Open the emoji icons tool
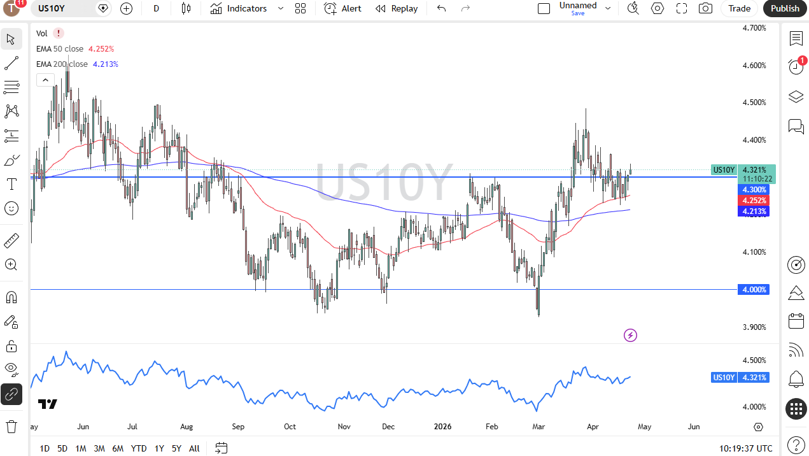 coord(11,208)
